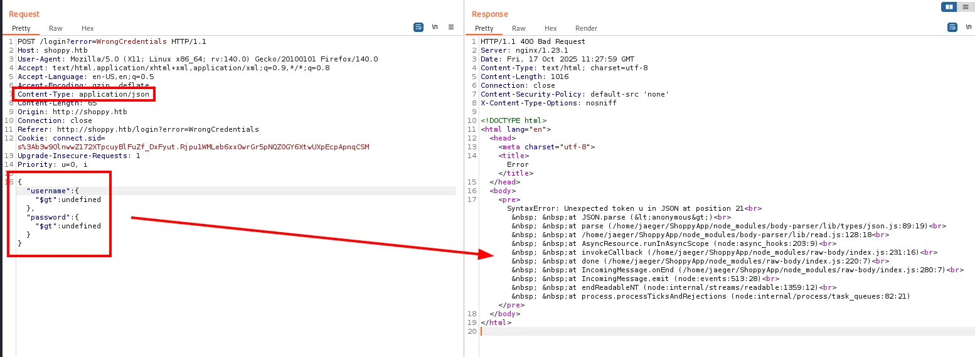975x357 pixels.
Task: Click the Origin: http://shoppy.htb header
Action: (72, 112)
